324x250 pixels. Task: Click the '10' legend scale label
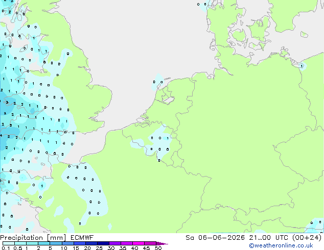coord(64,248)
